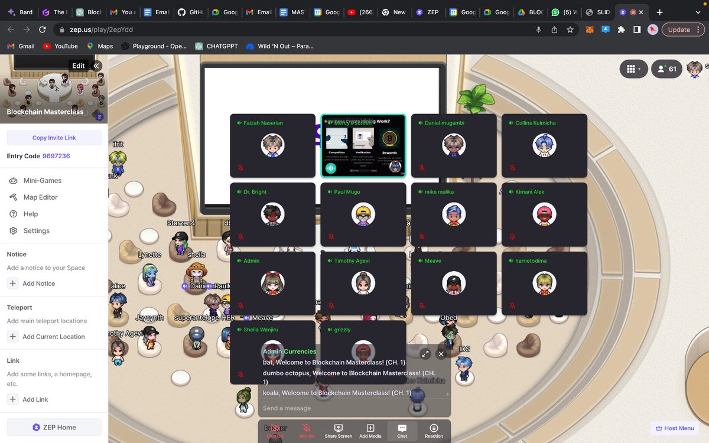This screenshot has width=709, height=443.
Task: Open the Maps bookmark
Action: tap(99, 46)
